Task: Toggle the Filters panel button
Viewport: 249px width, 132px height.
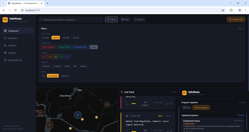Action: [x=111, y=19]
